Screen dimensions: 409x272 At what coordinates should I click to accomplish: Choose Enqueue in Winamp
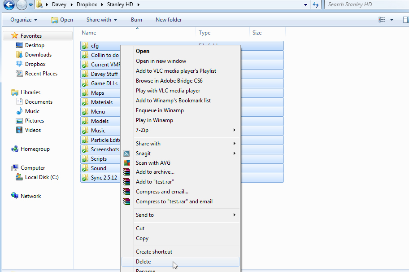[180, 110]
